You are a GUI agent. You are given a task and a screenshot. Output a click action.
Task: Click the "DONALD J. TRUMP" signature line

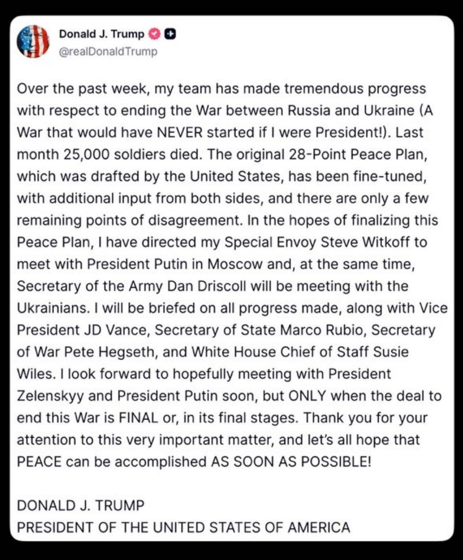81,505
